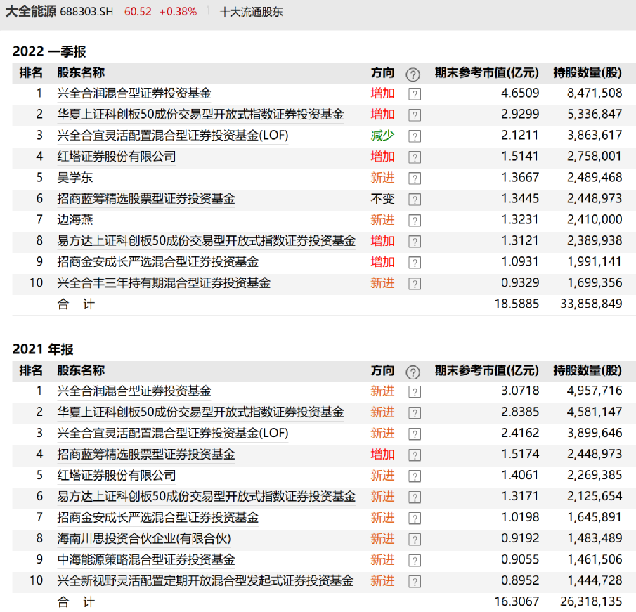Click shareholder name 吴学东
The width and height of the screenshot is (636, 612).
tap(75, 178)
